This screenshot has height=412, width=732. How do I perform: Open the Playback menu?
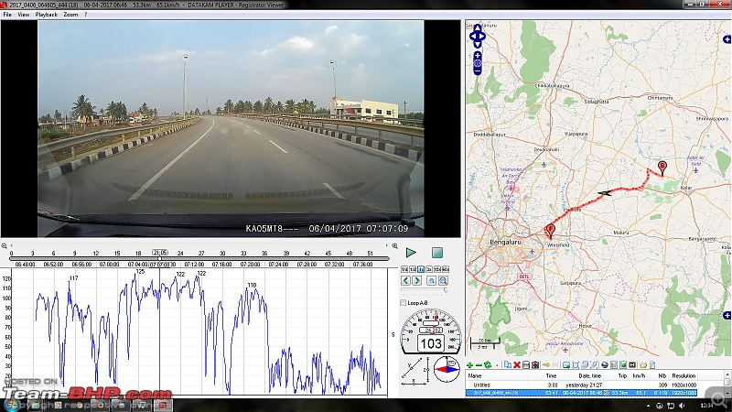point(47,15)
